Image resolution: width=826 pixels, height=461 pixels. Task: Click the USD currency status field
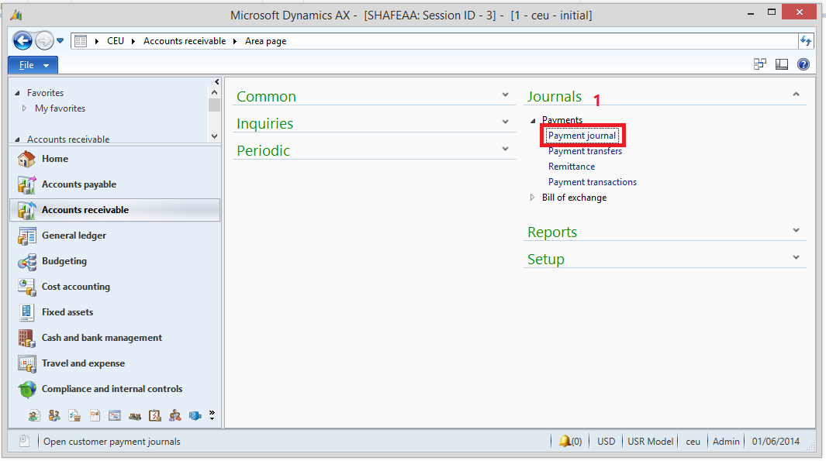(x=606, y=442)
